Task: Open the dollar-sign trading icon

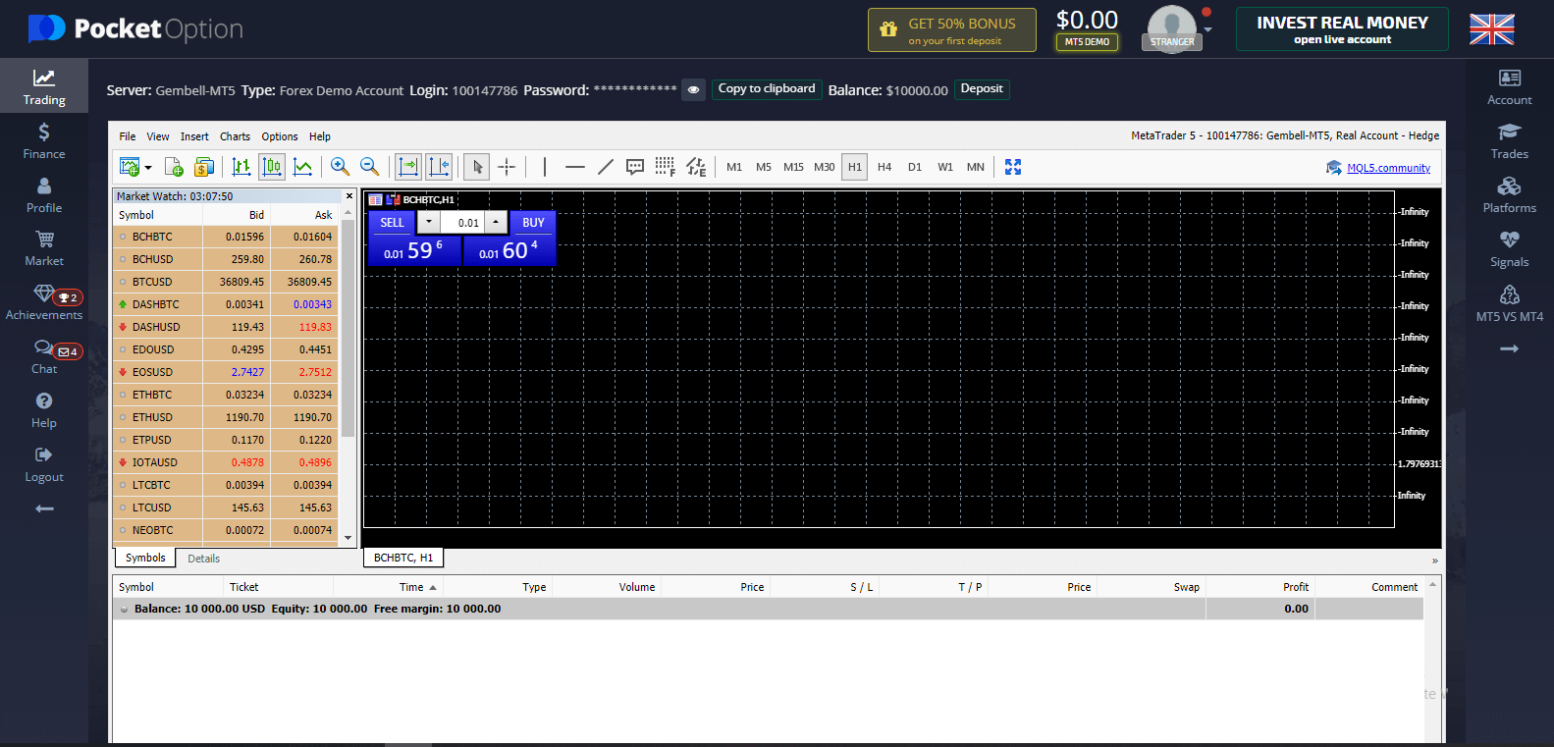Action: point(204,167)
